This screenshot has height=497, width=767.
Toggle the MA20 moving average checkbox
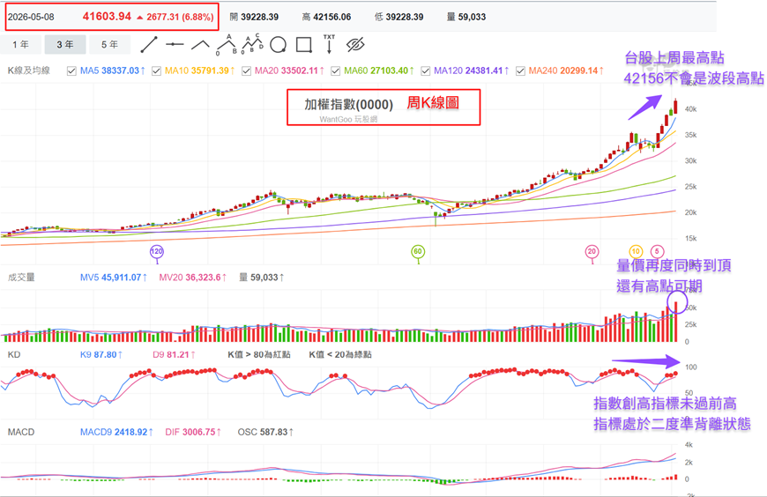pyautogui.click(x=247, y=70)
